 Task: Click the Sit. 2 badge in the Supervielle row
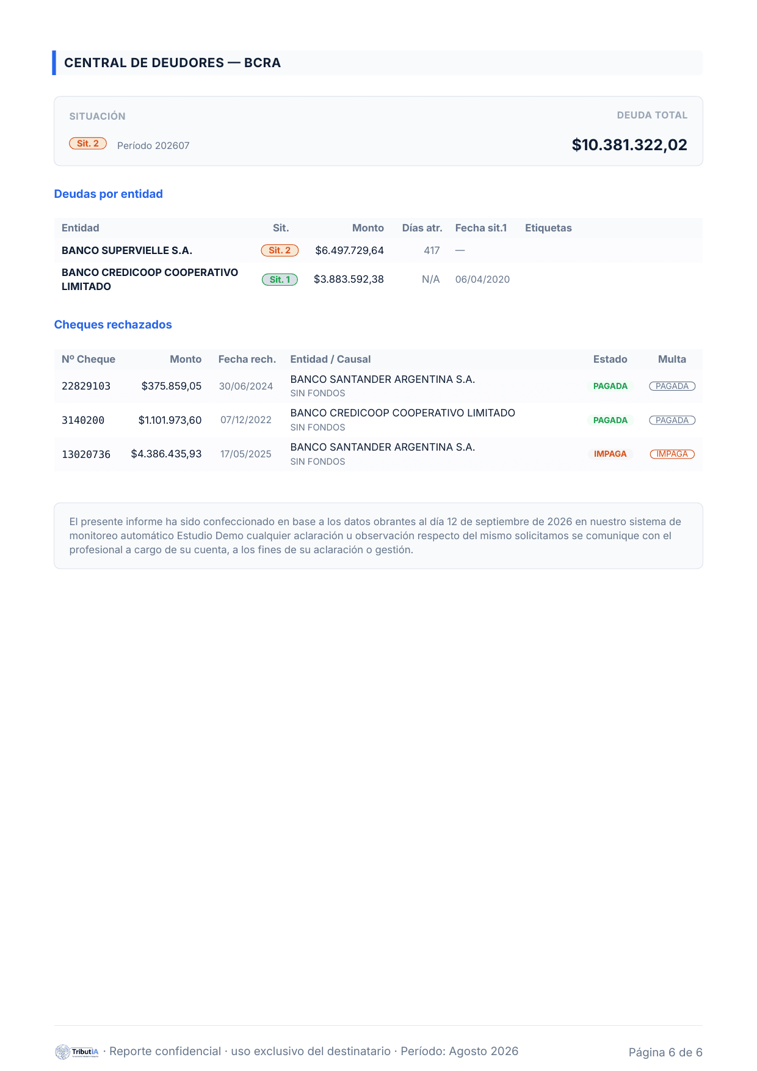(x=280, y=250)
